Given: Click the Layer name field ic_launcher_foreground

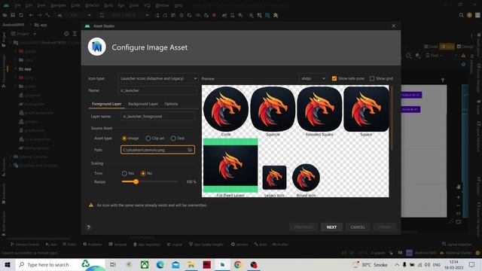Looking at the screenshot, I should pyautogui.click(x=157, y=117).
